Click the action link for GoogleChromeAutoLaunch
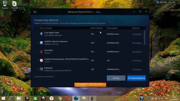The width and height of the screenshot is (180, 101). tap(137, 61)
